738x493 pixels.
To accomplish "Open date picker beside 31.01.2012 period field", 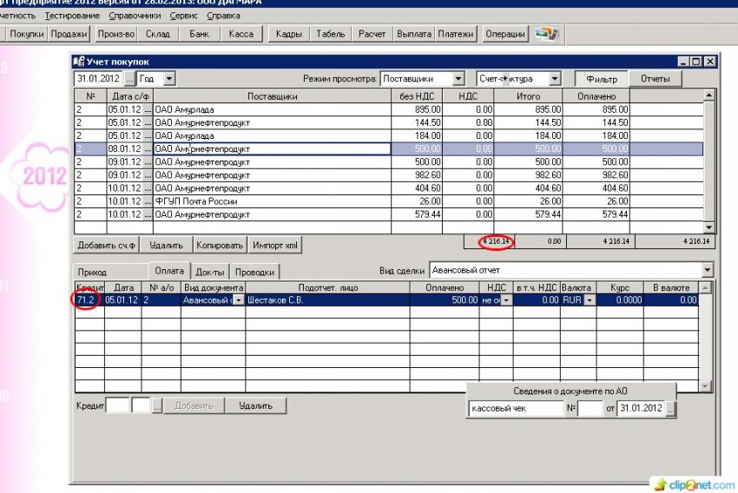I will point(130,78).
